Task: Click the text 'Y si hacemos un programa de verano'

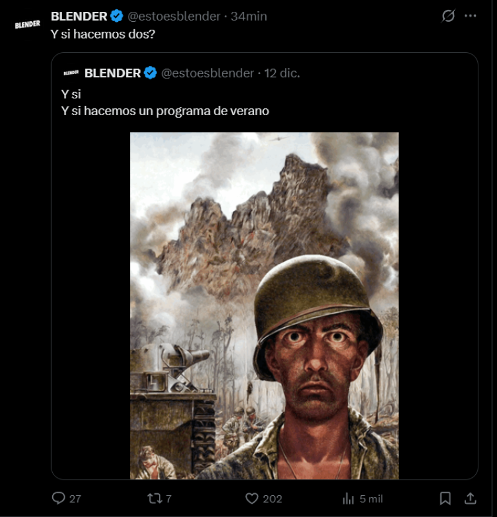Action: [165, 111]
